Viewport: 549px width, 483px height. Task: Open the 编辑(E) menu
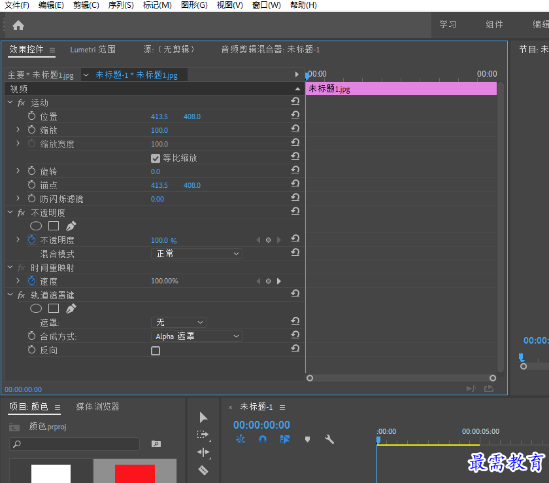tap(51, 5)
